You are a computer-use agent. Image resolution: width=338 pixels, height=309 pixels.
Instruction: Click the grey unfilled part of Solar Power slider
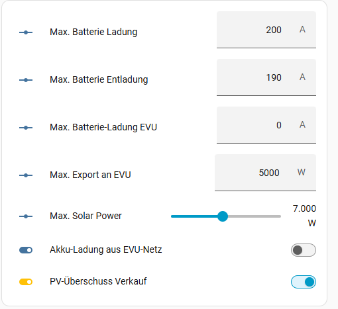click(254, 216)
